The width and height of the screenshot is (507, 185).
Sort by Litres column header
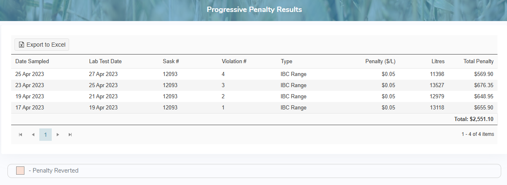(437, 62)
